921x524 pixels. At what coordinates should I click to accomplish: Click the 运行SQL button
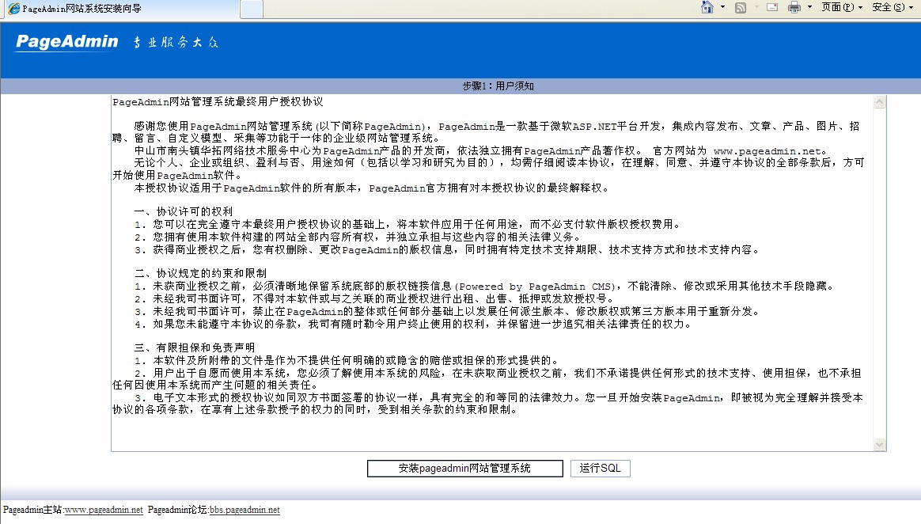click(600, 469)
